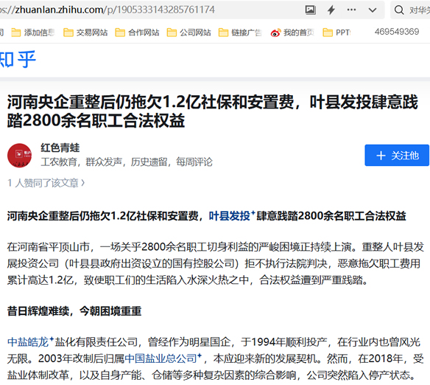Open the 1 人赞同了该文章 upvoters list
Screen dimensions: 430x385
[x=46, y=183]
